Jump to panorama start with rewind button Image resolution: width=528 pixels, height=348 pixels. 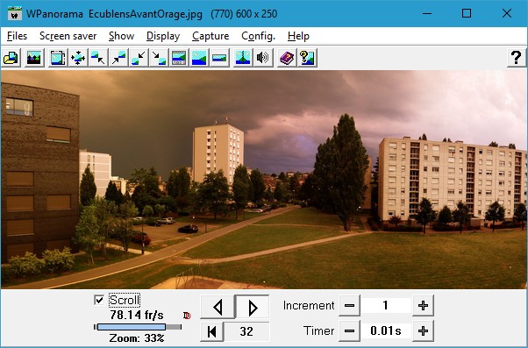pyautogui.click(x=212, y=331)
